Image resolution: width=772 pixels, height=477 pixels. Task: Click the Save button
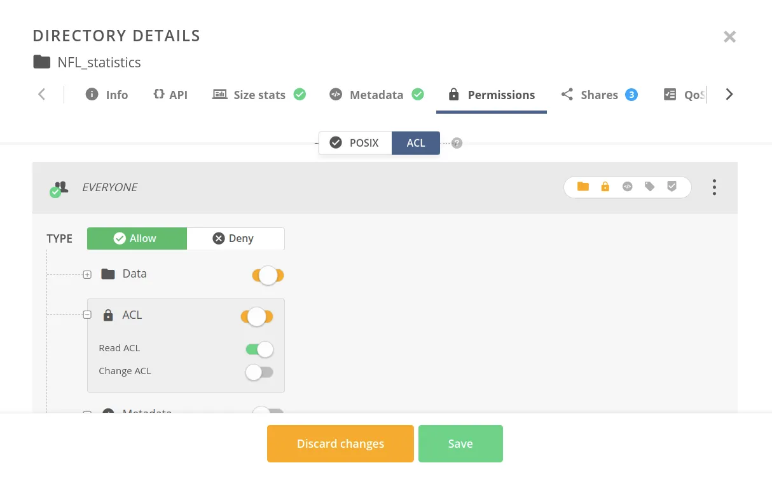click(x=460, y=443)
